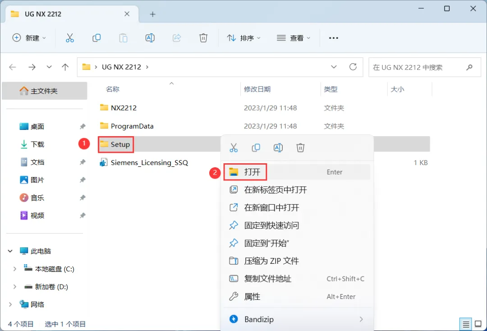Click UG NX 2212 in the address breadcrumb
Screen dimensions: 487x331
[x=121, y=67]
